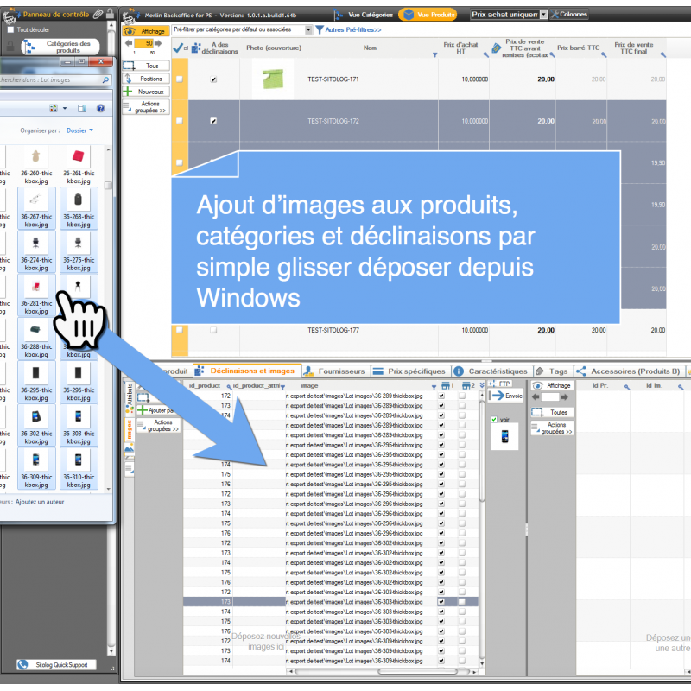Click the Actions groupées button in products toolbar

tap(145, 107)
